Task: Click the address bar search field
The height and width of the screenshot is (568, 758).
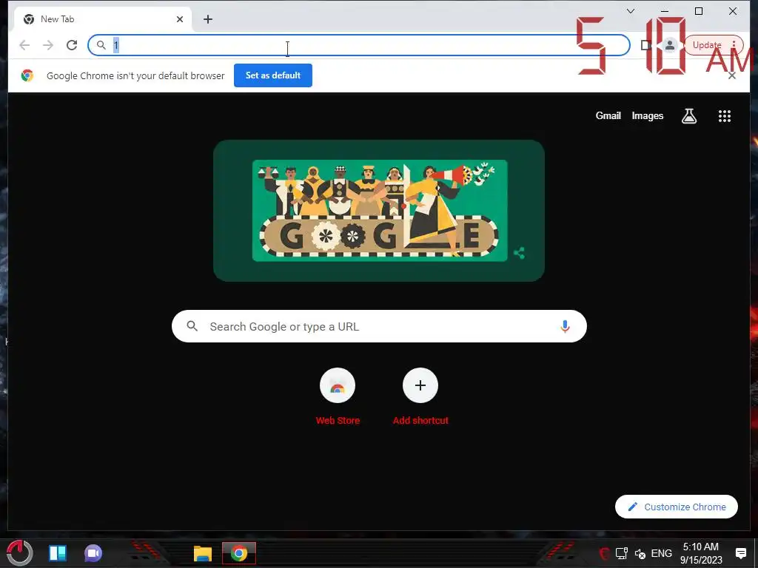Action: (359, 45)
